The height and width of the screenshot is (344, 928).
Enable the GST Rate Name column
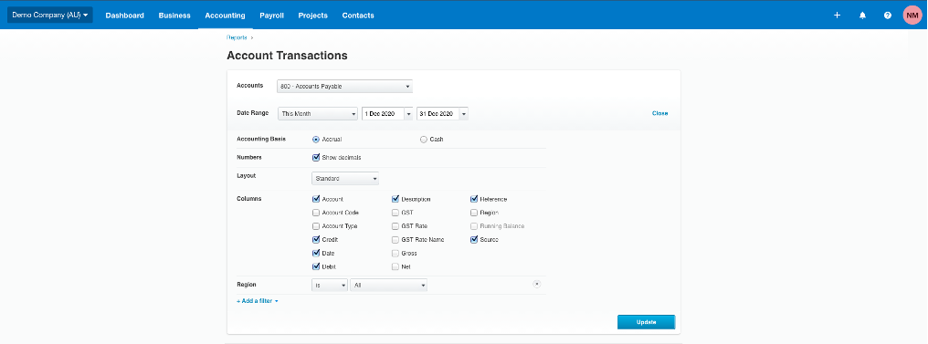(395, 239)
